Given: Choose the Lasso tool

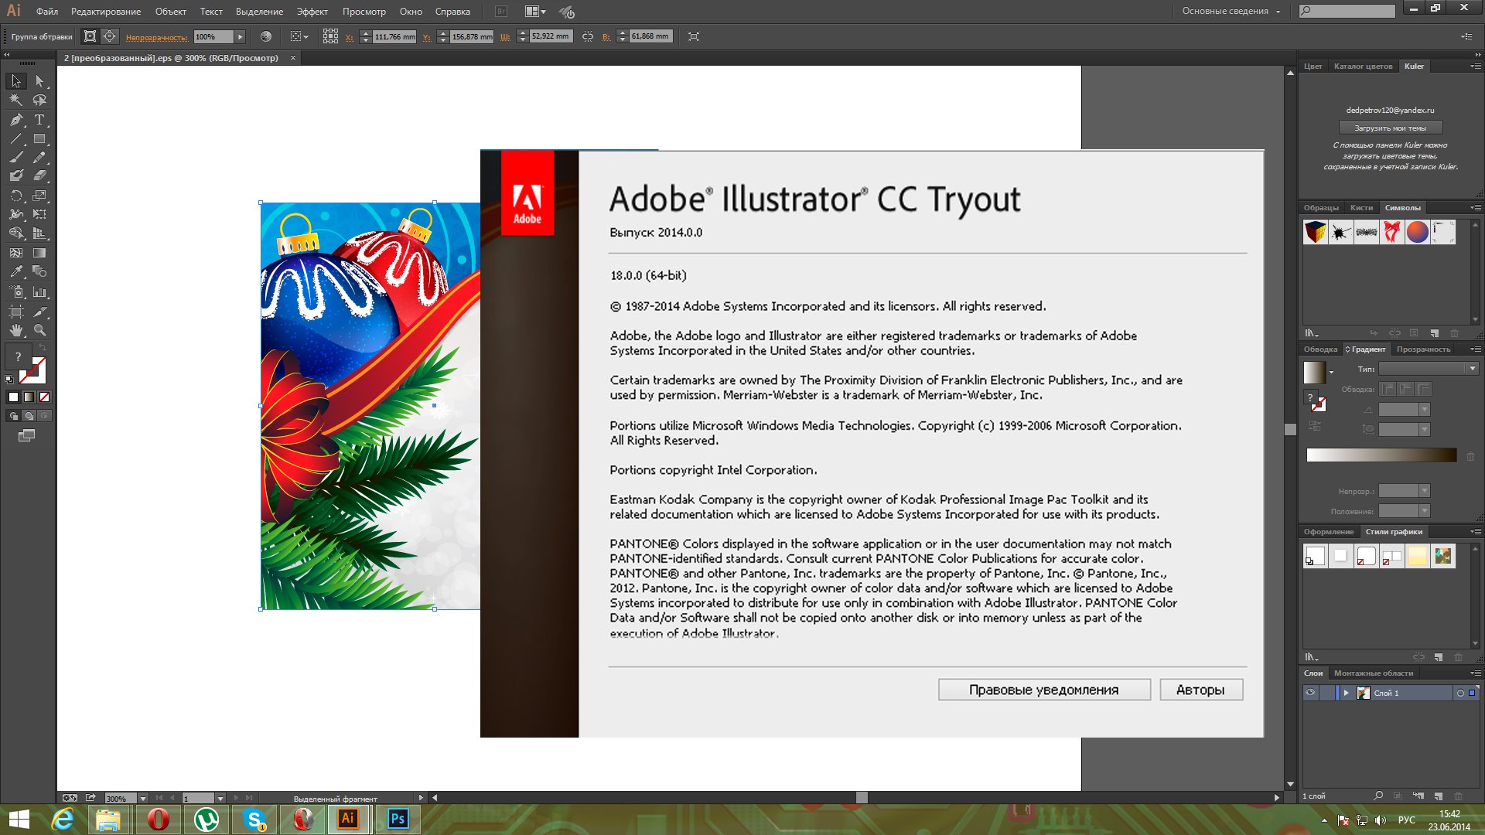Looking at the screenshot, I should pyautogui.click(x=39, y=100).
